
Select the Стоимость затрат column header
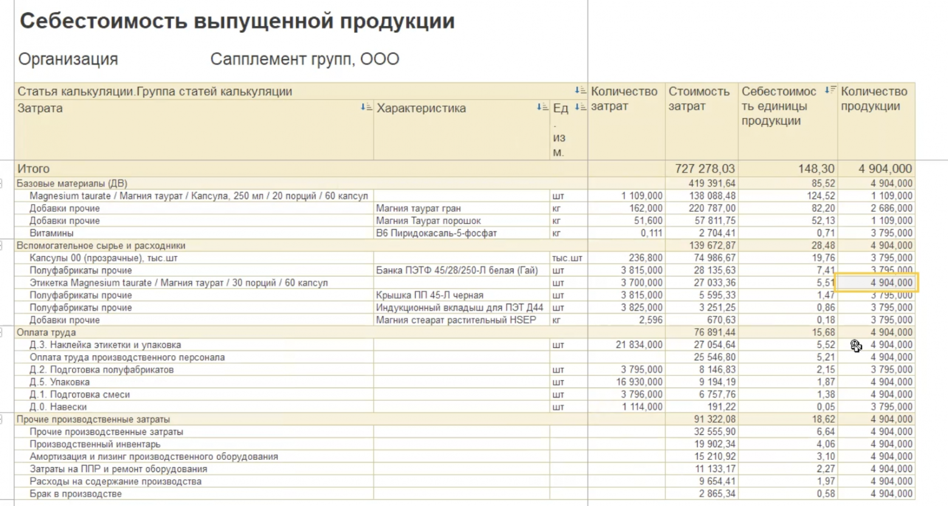pyautogui.click(x=702, y=121)
